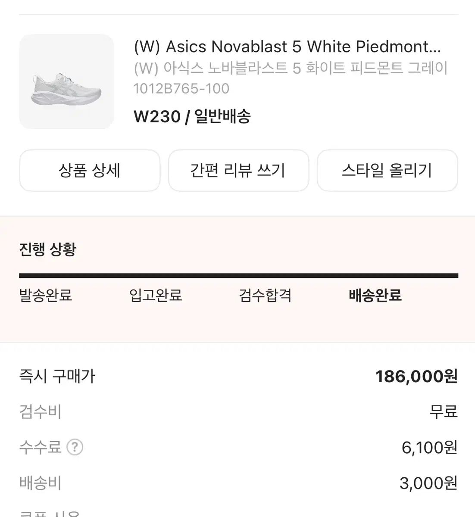
Task: Select the 발송완료 progress step
Action: tap(46, 296)
